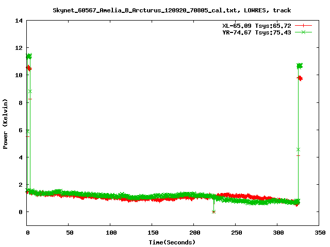
Task: Click the red calibration cluster near 10.5 K at start
Action: pyautogui.click(x=29, y=68)
